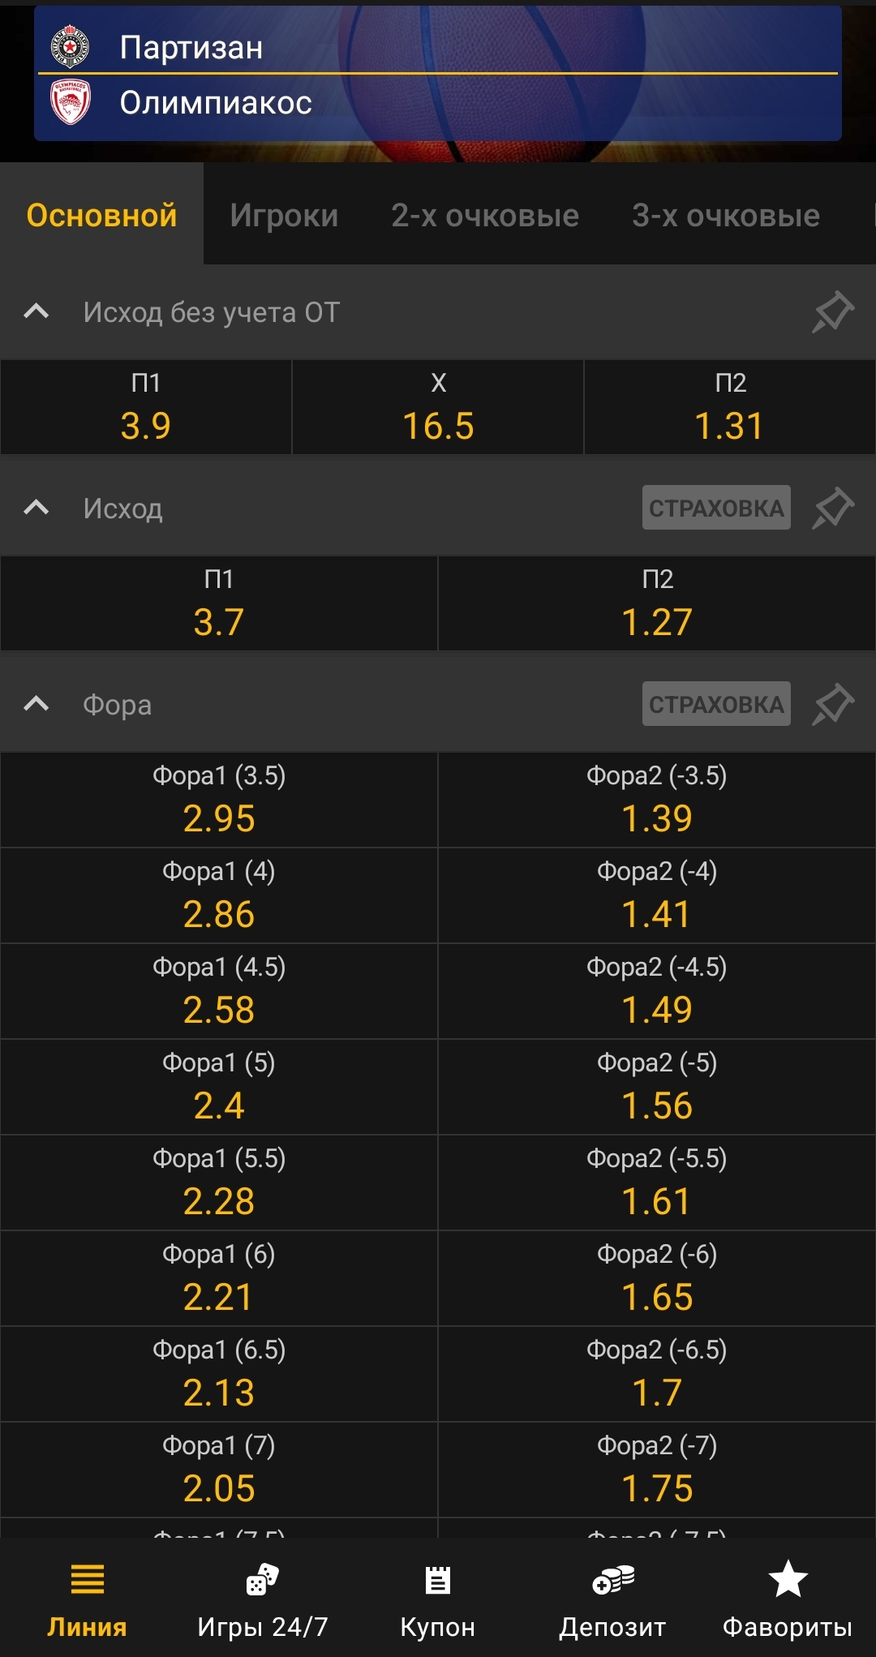Collapse the 'Фора' section chevron
This screenshot has width=876, height=1657.
tap(36, 704)
